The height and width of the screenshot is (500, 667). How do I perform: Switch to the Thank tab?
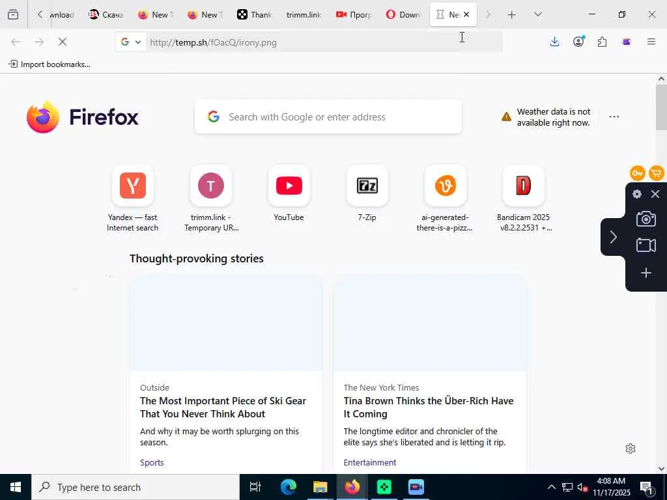point(254,14)
